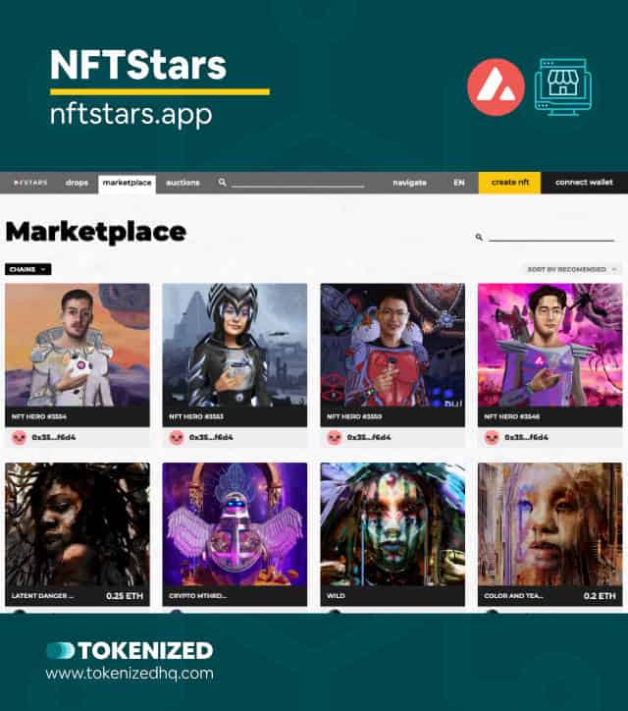Click the Tokenized logo at bottom
The height and width of the screenshot is (711, 628).
130,651
